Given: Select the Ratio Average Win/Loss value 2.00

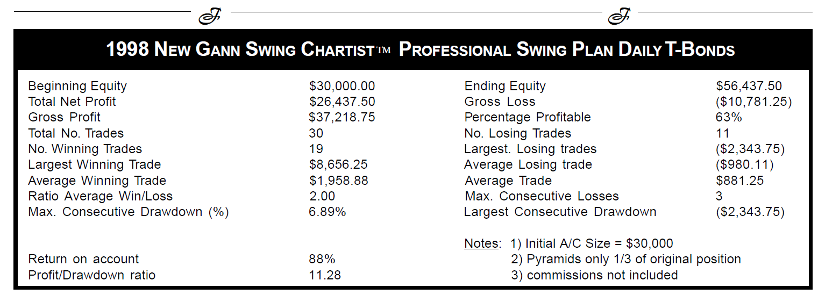Looking at the screenshot, I should (x=322, y=196).
